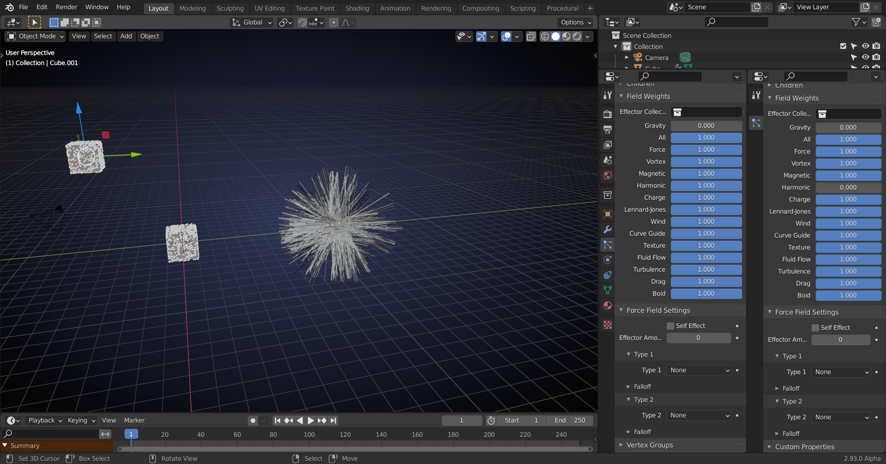The image size is (886, 464).
Task: Toggle Collection exclude checkbox in outliner
Action: coord(843,46)
